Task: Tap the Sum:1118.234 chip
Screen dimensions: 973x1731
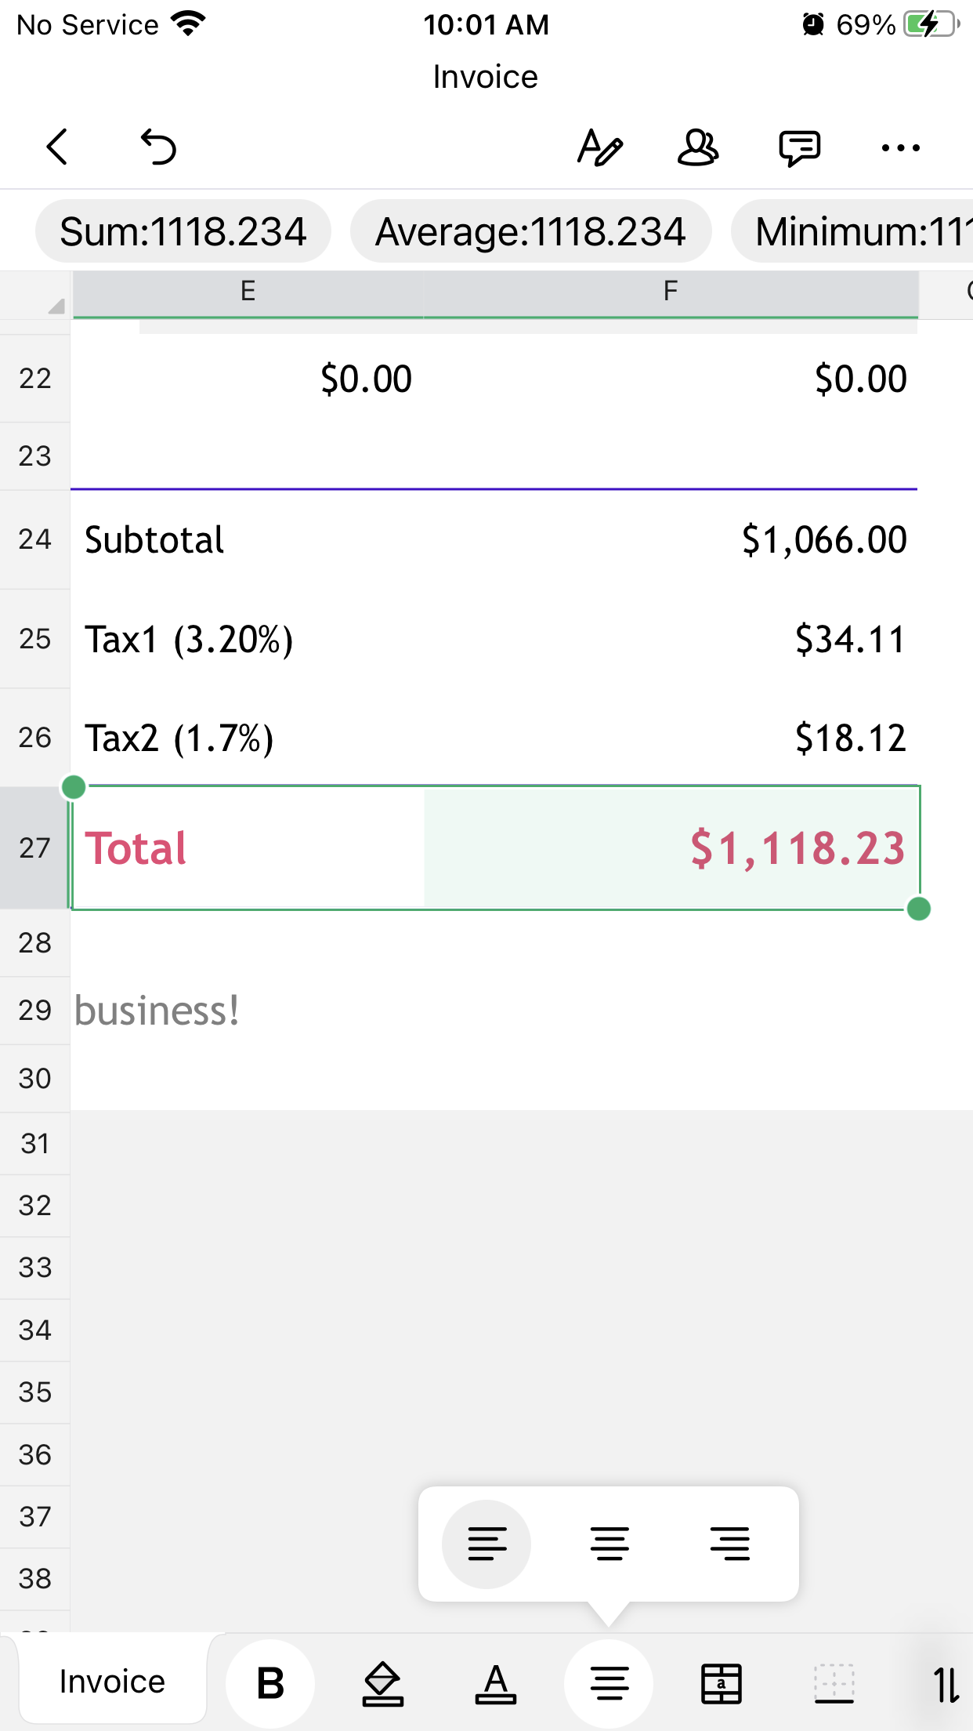Action: point(183,232)
